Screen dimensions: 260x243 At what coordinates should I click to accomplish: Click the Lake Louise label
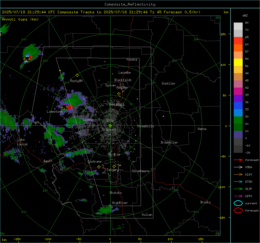[22, 142]
